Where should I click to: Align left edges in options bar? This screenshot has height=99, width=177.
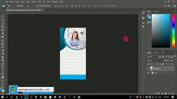[56, 6]
